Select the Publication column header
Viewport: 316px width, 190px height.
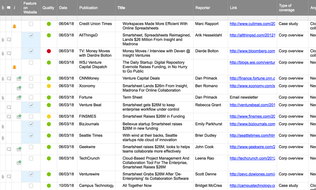coord(96,8)
